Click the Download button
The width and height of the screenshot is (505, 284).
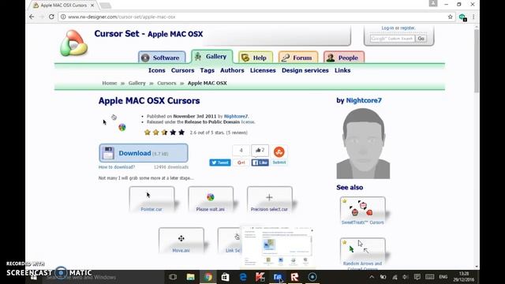click(144, 153)
